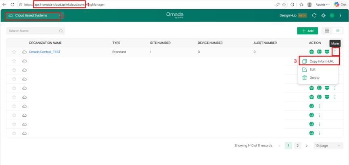The image size is (349, 165).
Task: Select pagination page 1
Action: 288,146
